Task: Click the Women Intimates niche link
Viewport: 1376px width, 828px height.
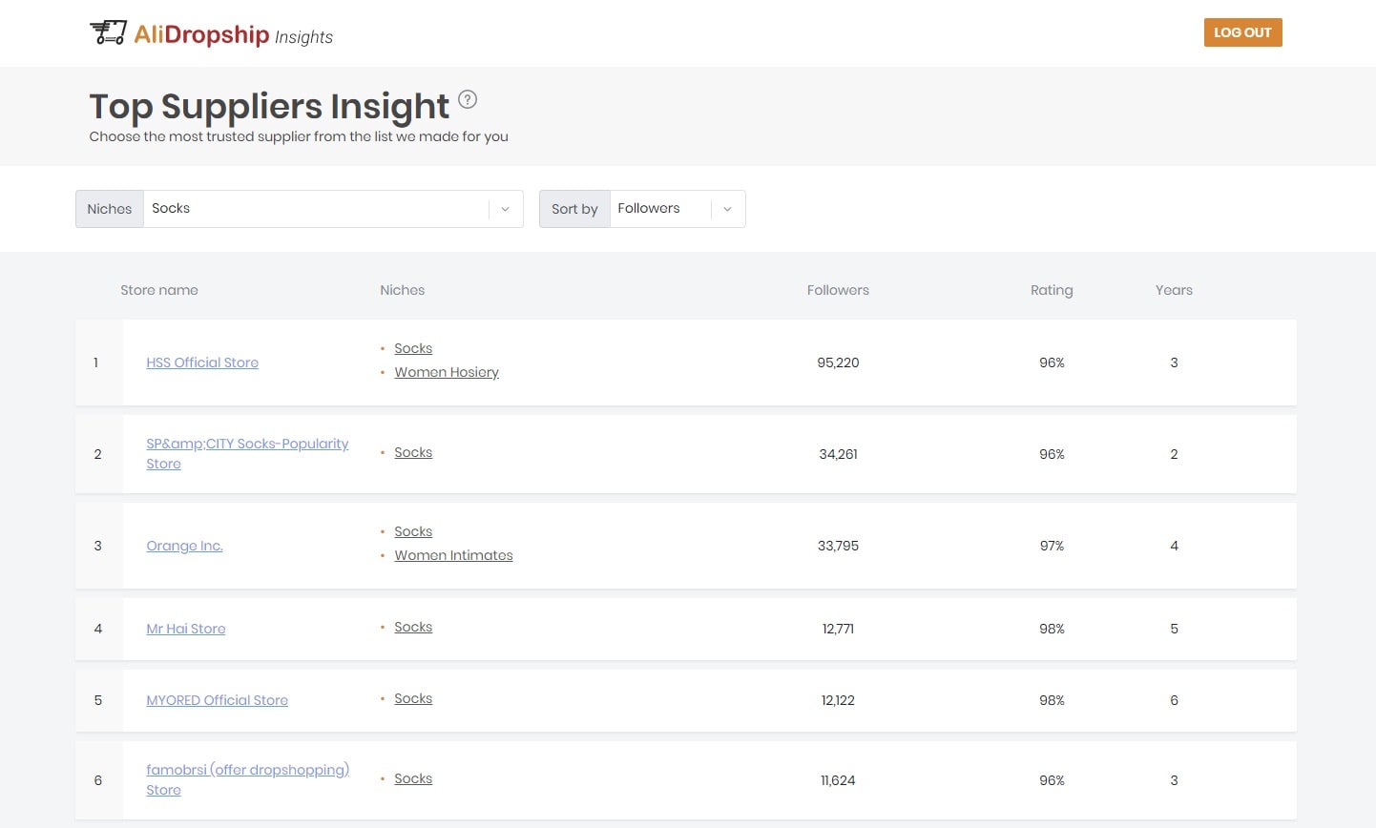Action: (x=453, y=555)
